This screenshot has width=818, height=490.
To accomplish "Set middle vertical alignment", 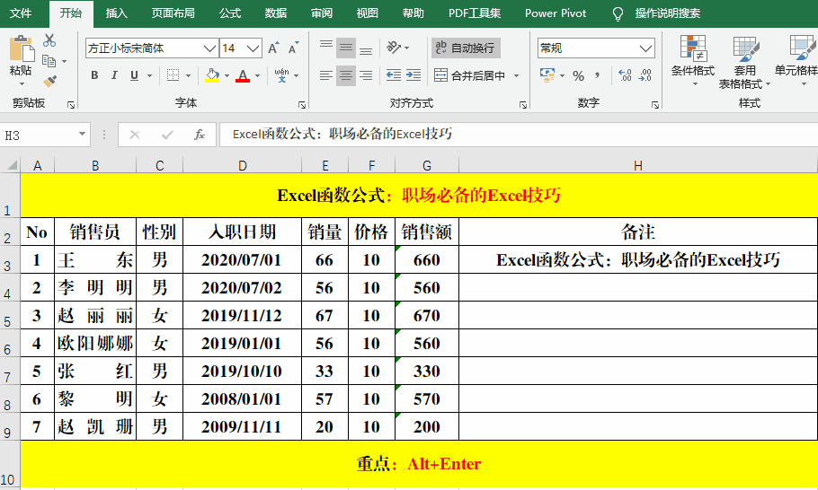I will click(346, 48).
